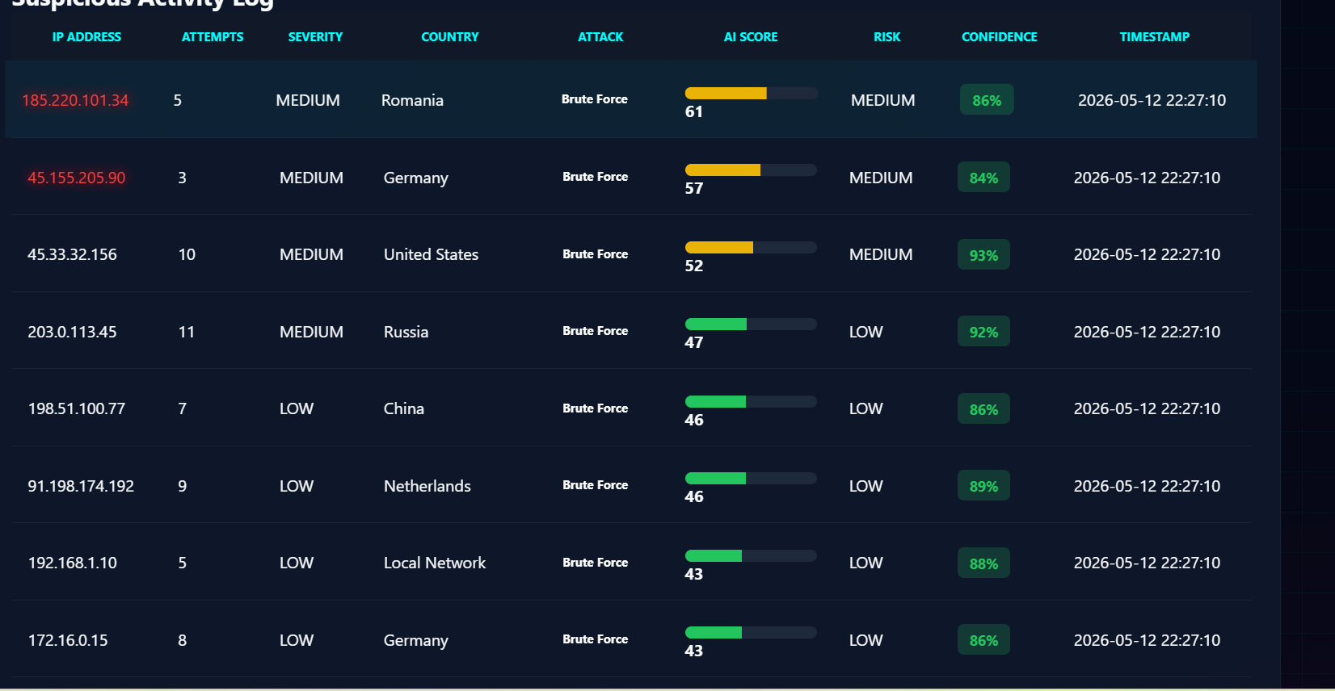
Task: Select IP address 91.198.174.192
Action: 81,486
